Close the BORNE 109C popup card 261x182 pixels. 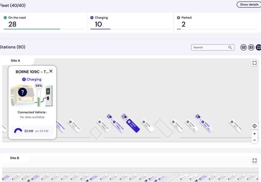click(51, 71)
